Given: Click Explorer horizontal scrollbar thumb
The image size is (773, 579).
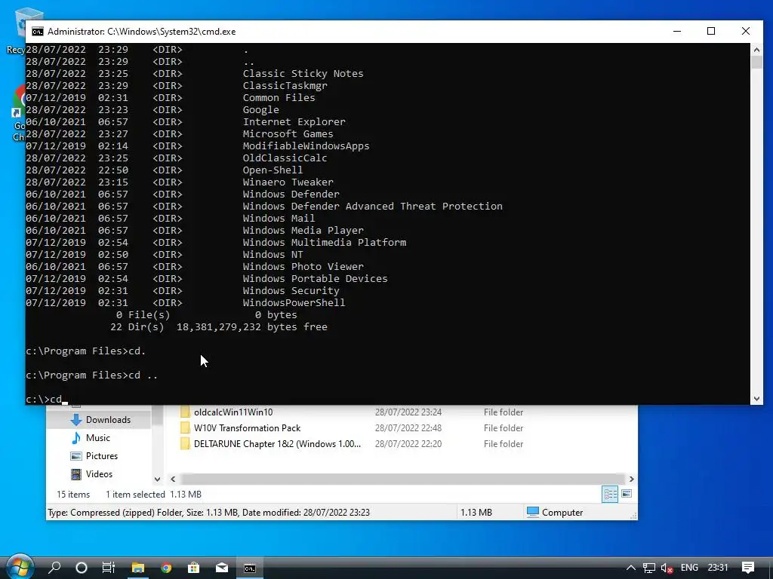Looking at the screenshot, I should point(403,479).
